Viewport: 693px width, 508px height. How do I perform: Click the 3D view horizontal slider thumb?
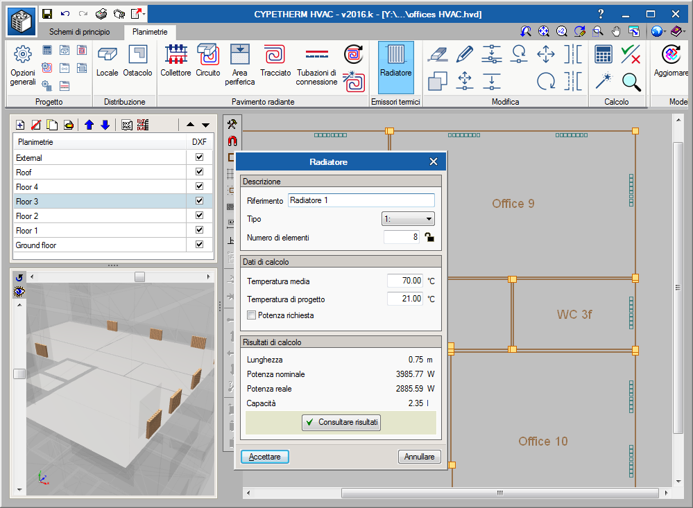click(139, 277)
